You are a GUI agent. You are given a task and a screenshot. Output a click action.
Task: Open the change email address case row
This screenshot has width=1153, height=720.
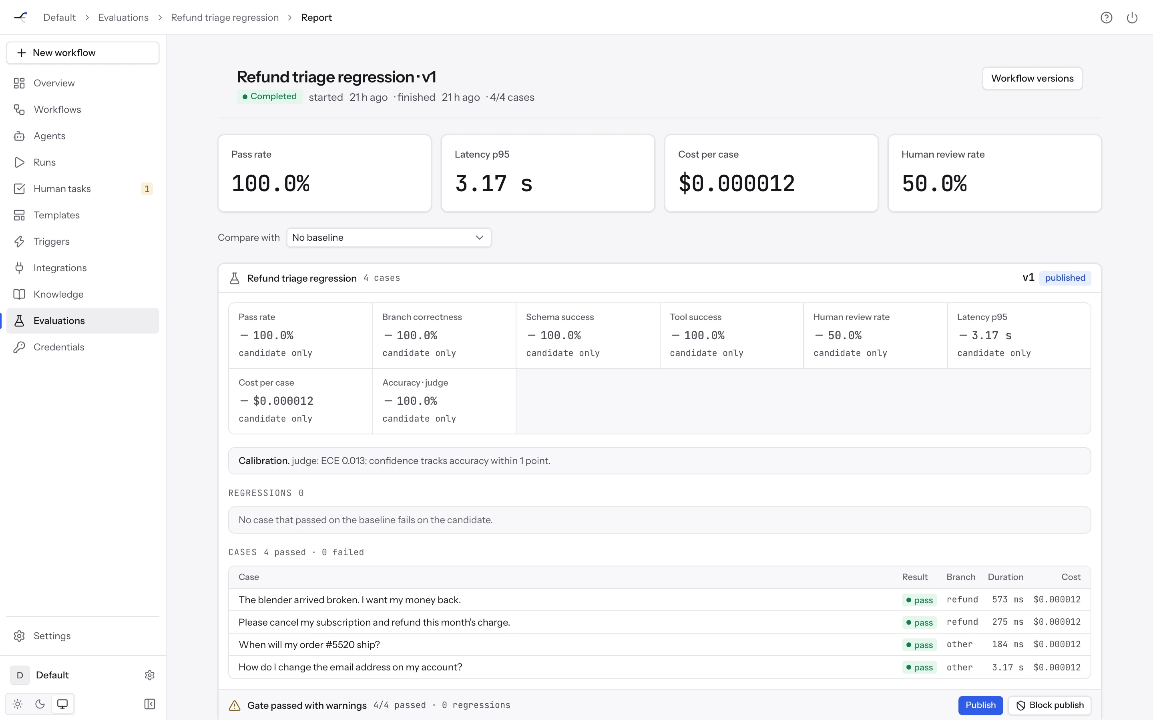[x=659, y=667]
